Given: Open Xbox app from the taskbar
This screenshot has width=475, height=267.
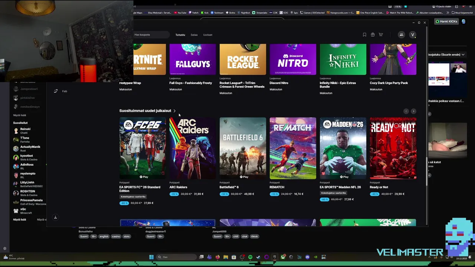Looking at the screenshot, I should click(x=283, y=257).
